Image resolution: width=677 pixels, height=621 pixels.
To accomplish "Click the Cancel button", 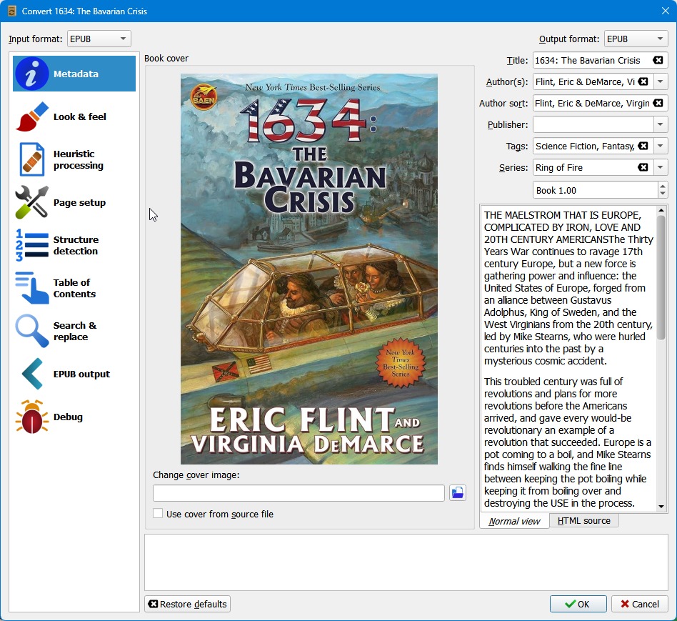I will [x=640, y=604].
